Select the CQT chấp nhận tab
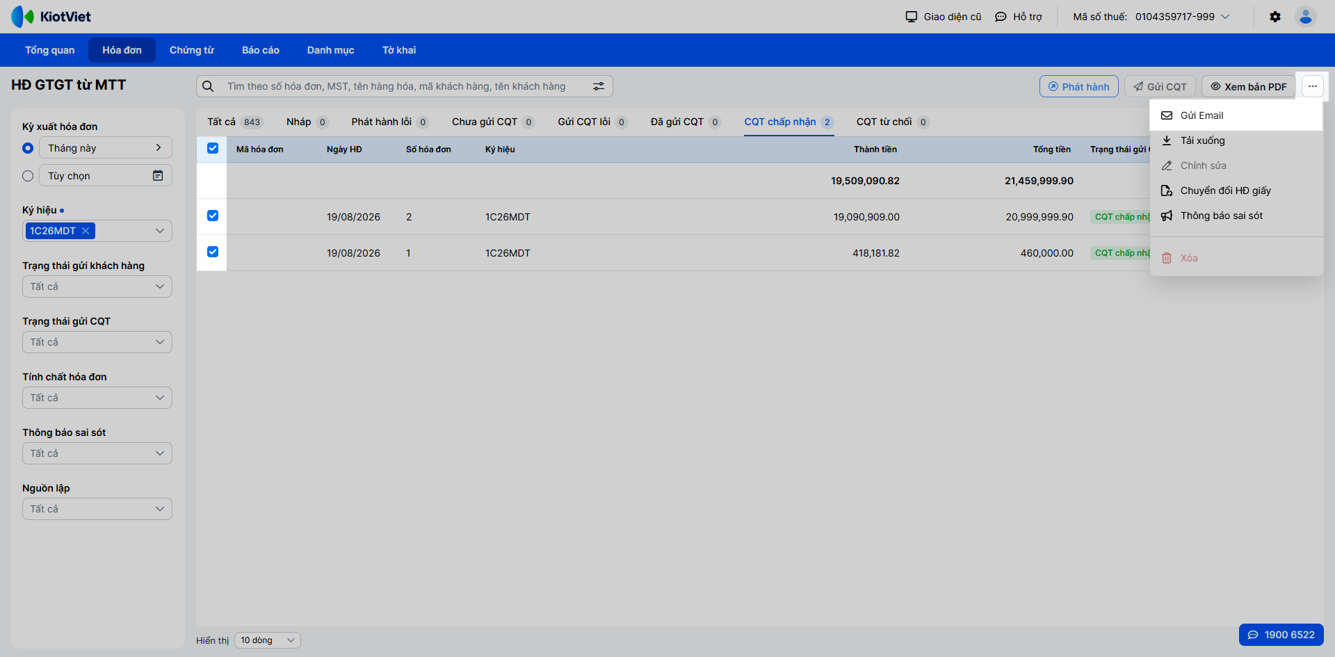 [789, 122]
